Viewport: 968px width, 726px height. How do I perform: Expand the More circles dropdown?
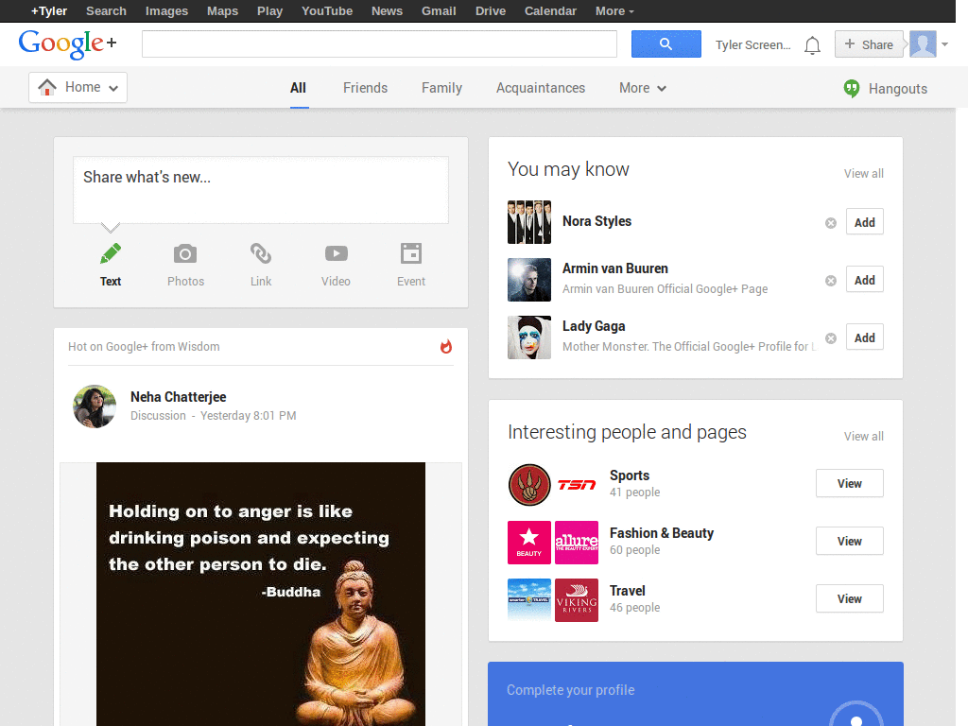(x=643, y=88)
